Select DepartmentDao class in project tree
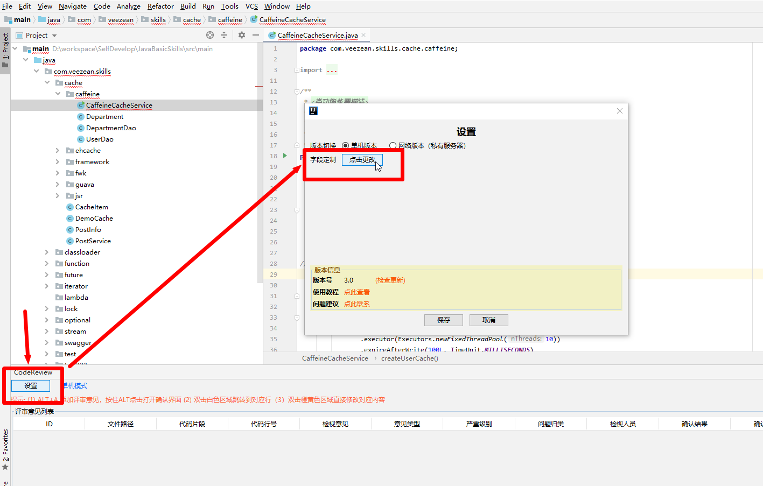763x486 pixels. pos(111,128)
